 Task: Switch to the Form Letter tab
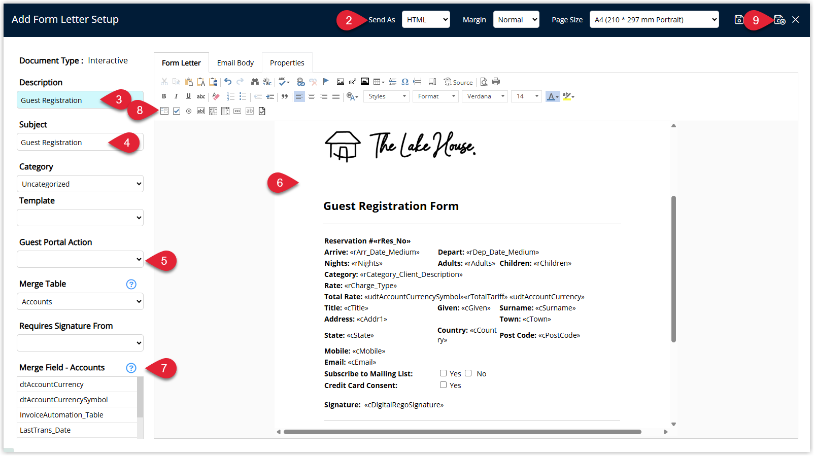pyautogui.click(x=181, y=63)
